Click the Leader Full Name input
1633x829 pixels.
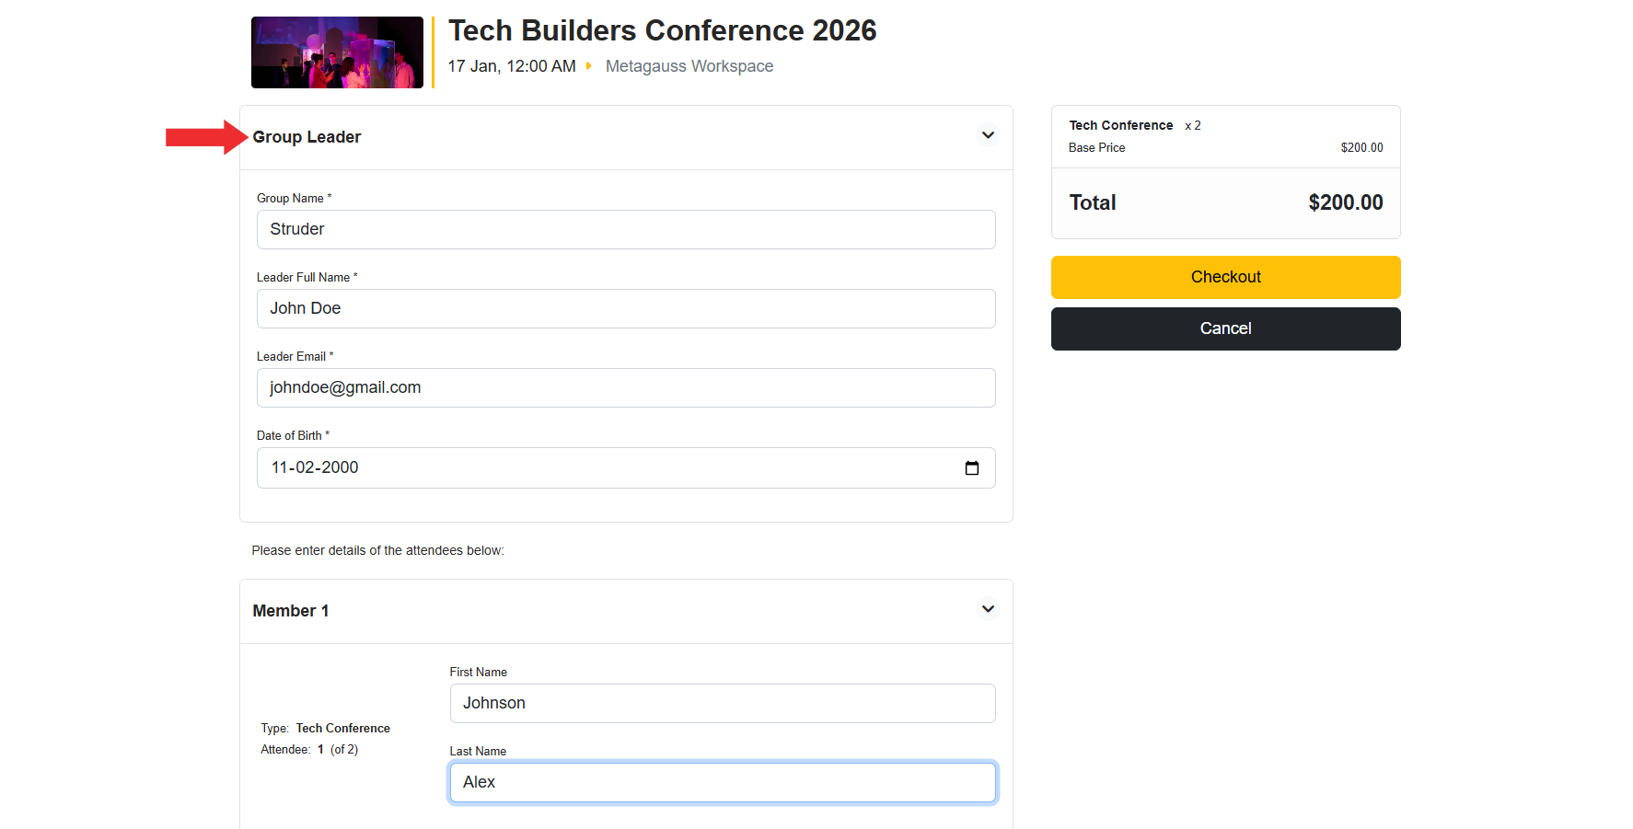pyautogui.click(x=626, y=308)
